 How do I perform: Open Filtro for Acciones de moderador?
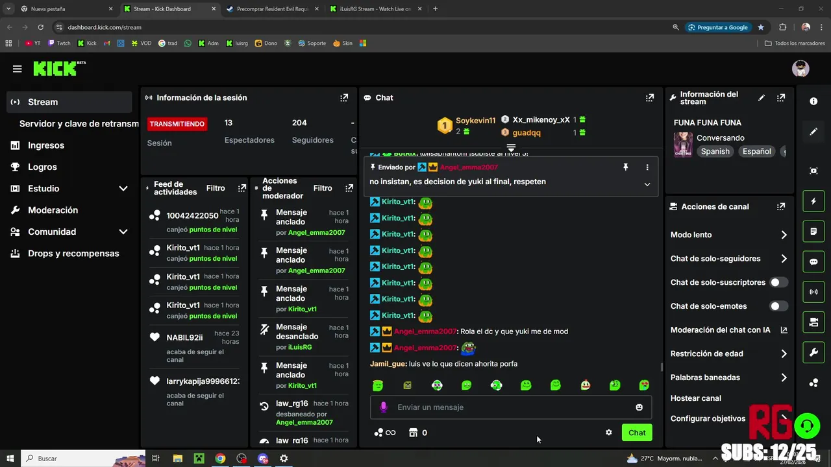tap(323, 188)
